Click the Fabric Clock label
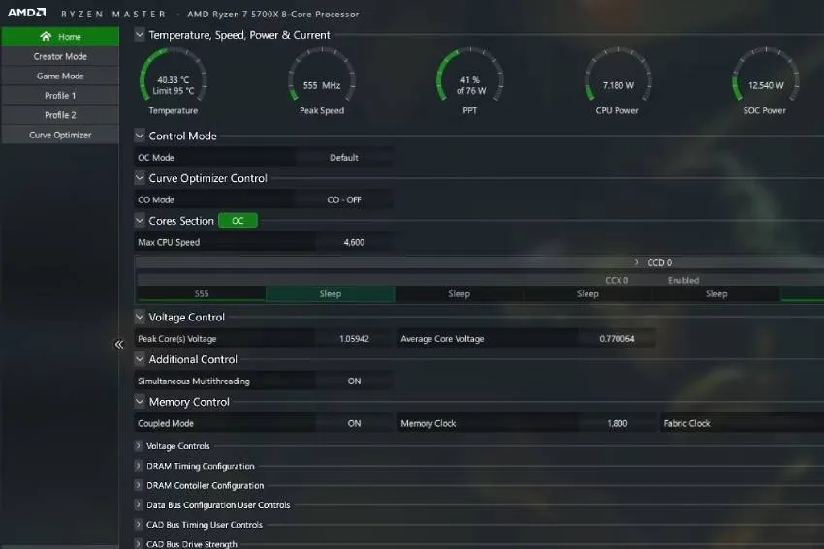The image size is (824, 549). tap(686, 423)
